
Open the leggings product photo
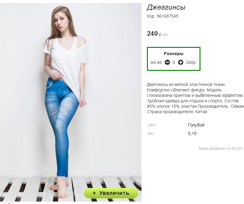[71, 102]
